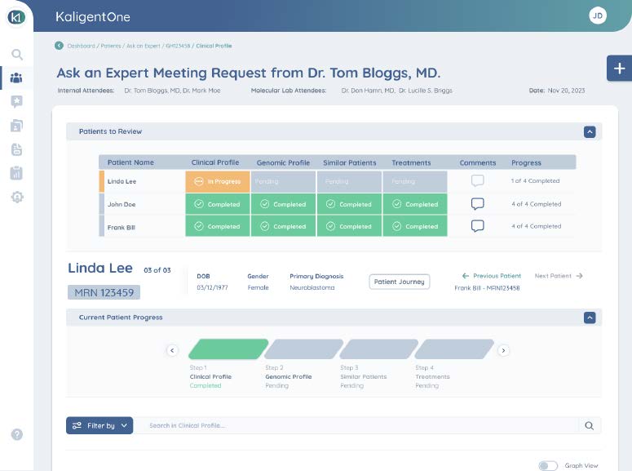The width and height of the screenshot is (632, 471).
Task: Click the right arrow of progress steps
Action: tap(504, 350)
